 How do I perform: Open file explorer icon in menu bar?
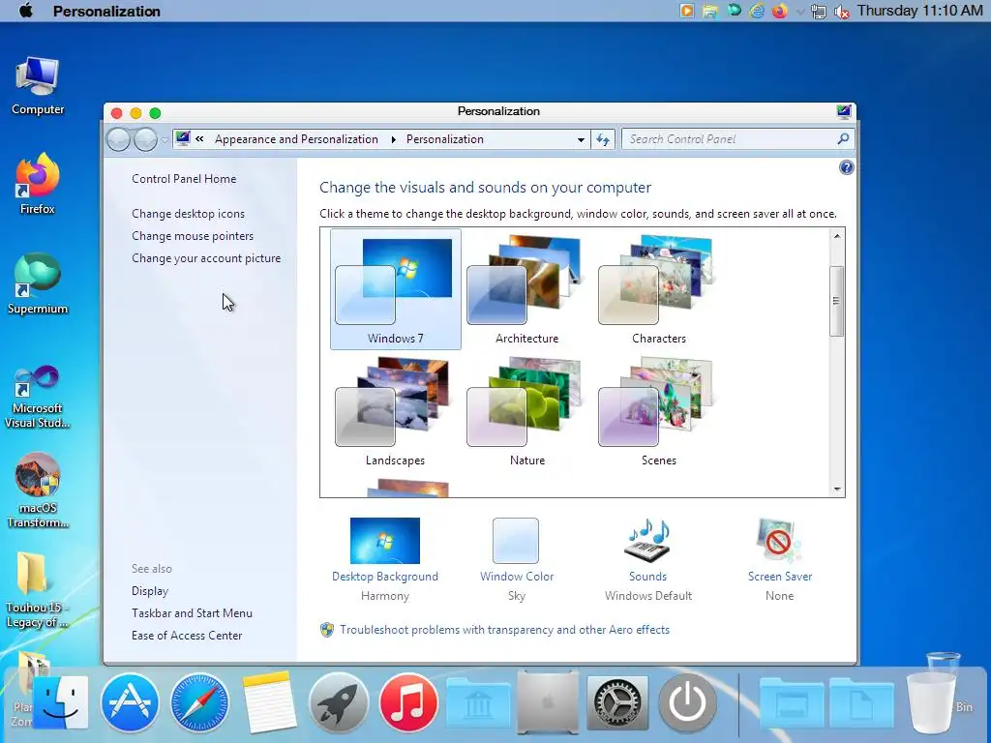click(x=710, y=11)
